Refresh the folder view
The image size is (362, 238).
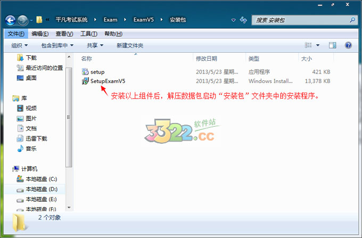[243, 20]
